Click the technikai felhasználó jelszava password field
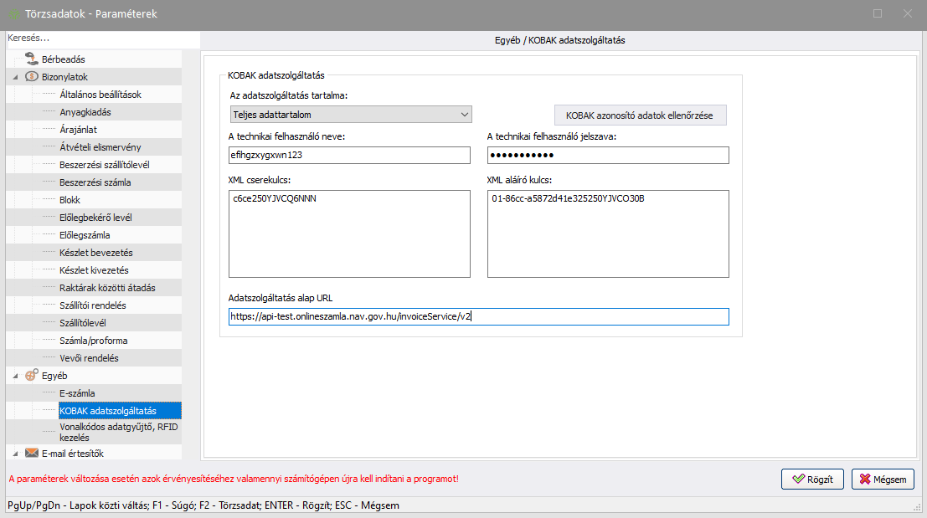This screenshot has width=927, height=518. (608, 156)
